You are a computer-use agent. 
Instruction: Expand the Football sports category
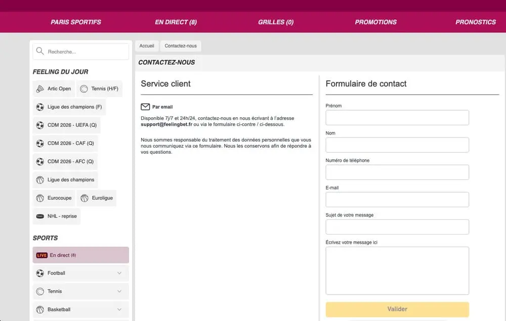[x=119, y=273]
